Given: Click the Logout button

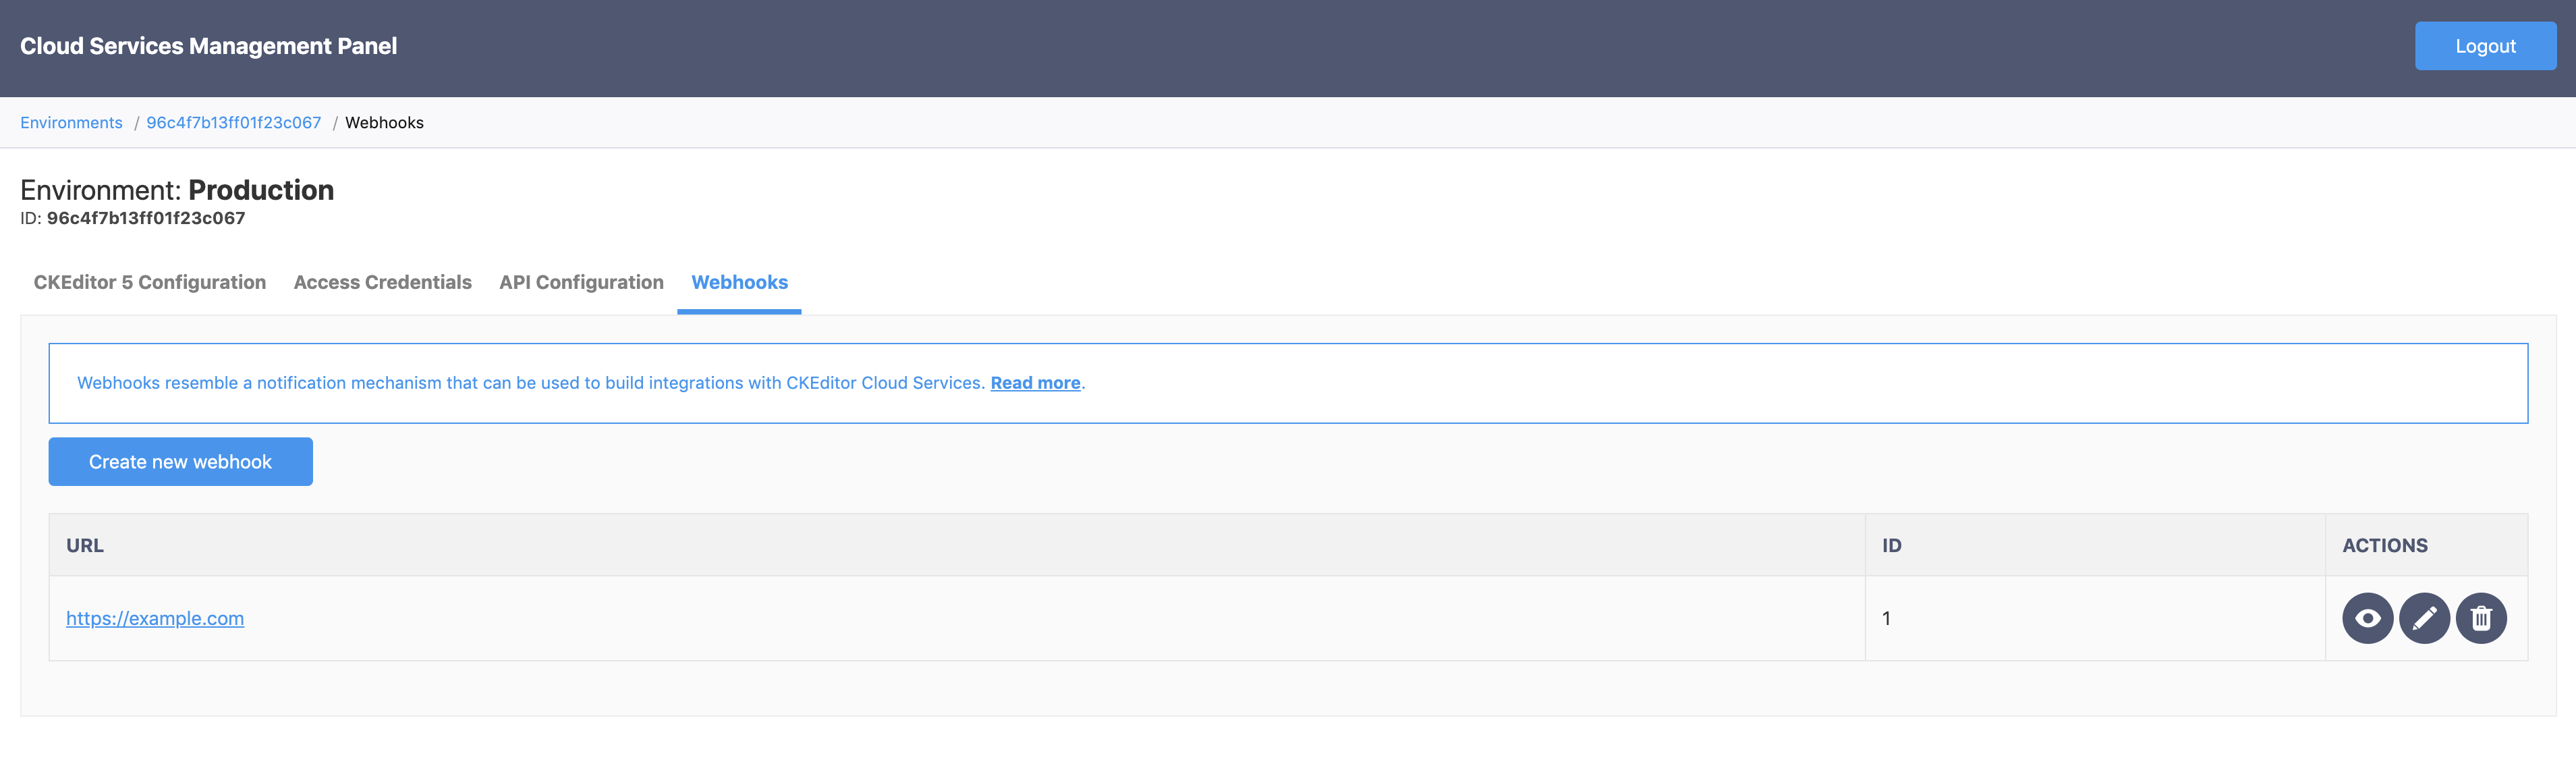Looking at the screenshot, I should [2485, 46].
